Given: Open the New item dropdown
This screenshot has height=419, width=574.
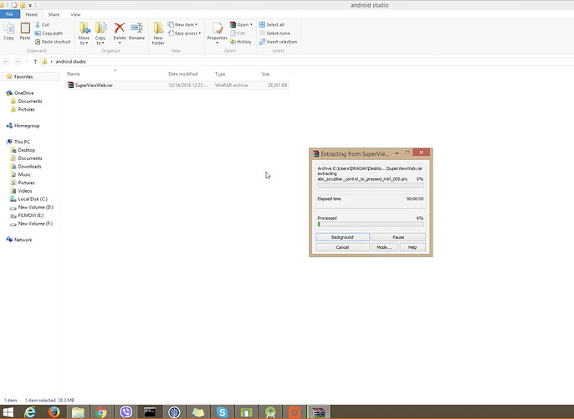Looking at the screenshot, I should coord(182,24).
